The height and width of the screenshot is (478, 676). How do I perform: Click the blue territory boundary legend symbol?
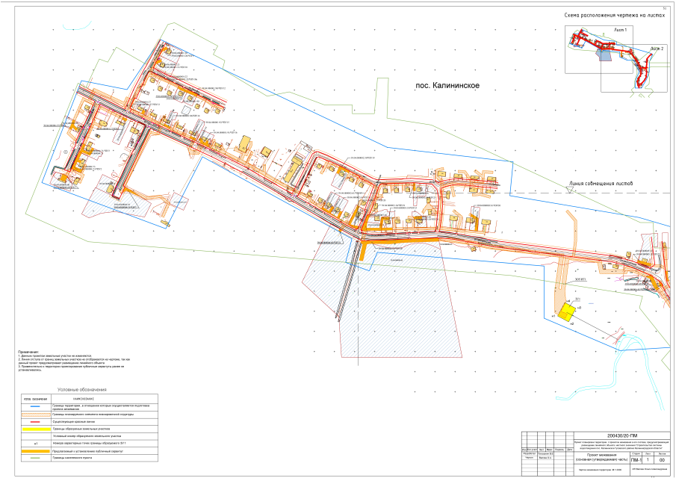point(34,407)
